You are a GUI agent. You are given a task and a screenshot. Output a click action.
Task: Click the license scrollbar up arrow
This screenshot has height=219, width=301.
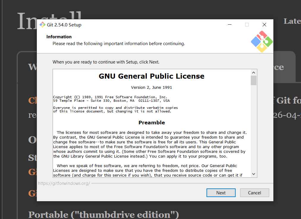(x=253, y=72)
